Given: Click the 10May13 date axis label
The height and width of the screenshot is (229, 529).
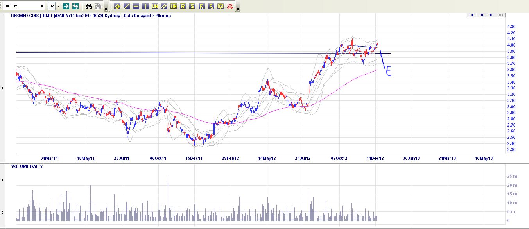Looking at the screenshot, I should 483,158.
